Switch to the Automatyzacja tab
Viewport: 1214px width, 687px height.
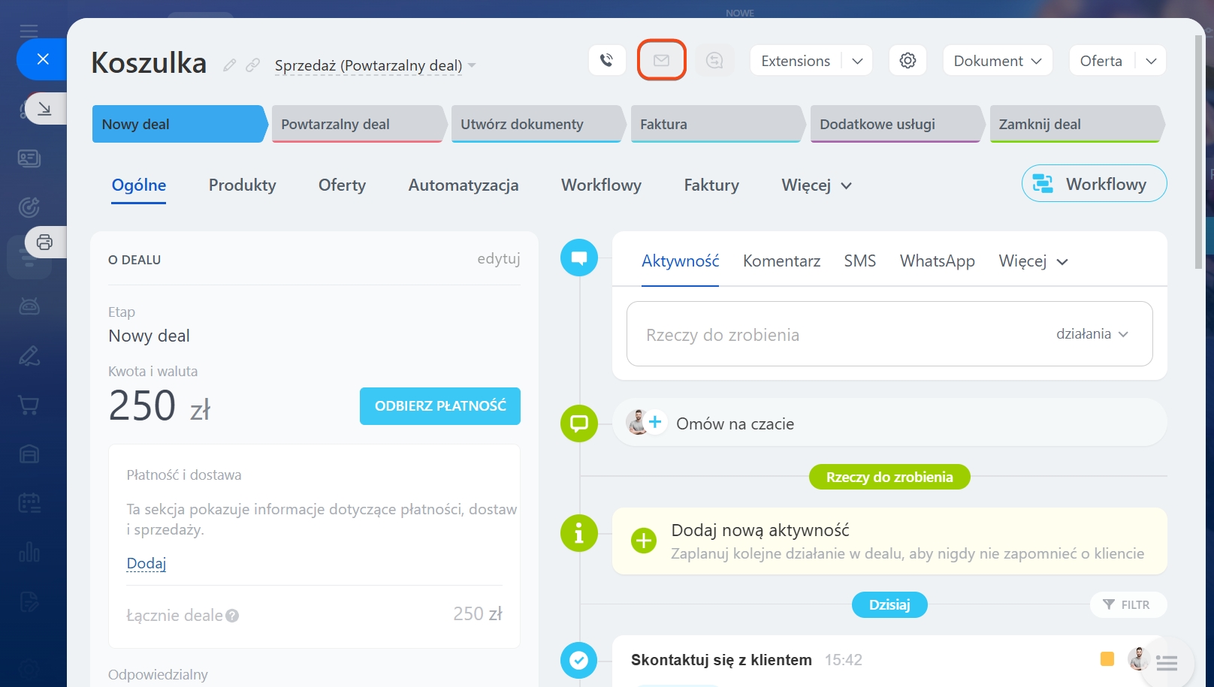click(464, 185)
